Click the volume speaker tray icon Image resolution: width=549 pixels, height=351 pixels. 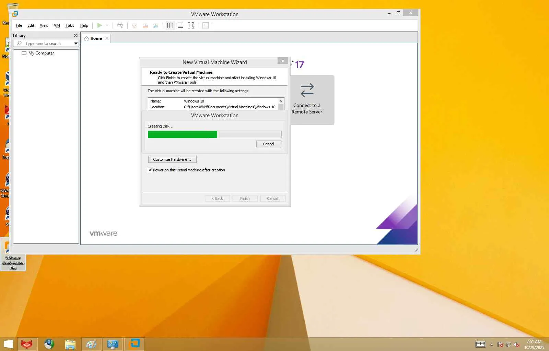[517, 344]
